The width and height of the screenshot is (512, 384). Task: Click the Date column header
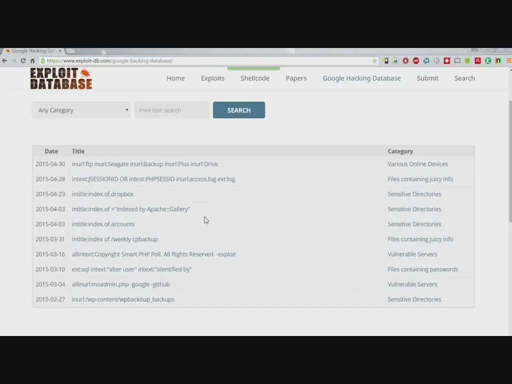[x=51, y=151]
